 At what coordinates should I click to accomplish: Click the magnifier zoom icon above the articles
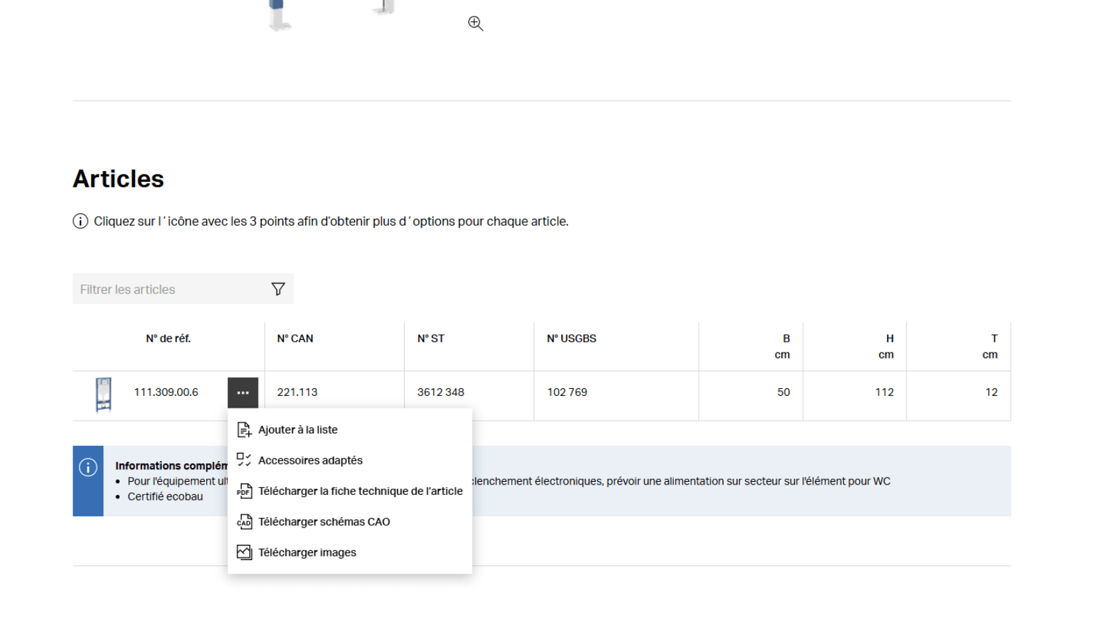475,24
